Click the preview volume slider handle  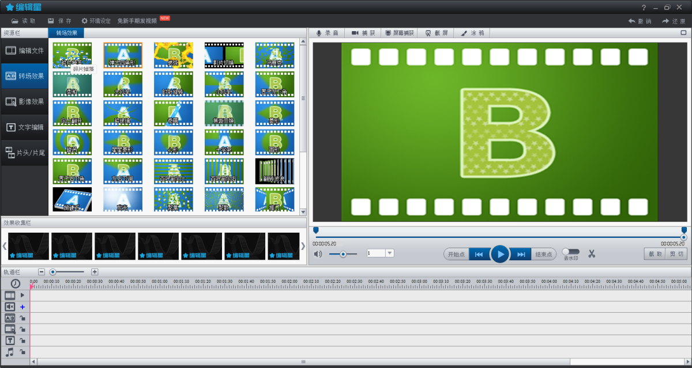[343, 254]
